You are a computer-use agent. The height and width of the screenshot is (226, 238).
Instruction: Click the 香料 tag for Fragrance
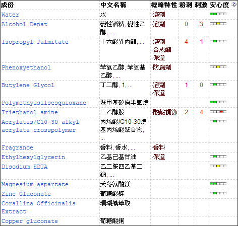click(159, 147)
